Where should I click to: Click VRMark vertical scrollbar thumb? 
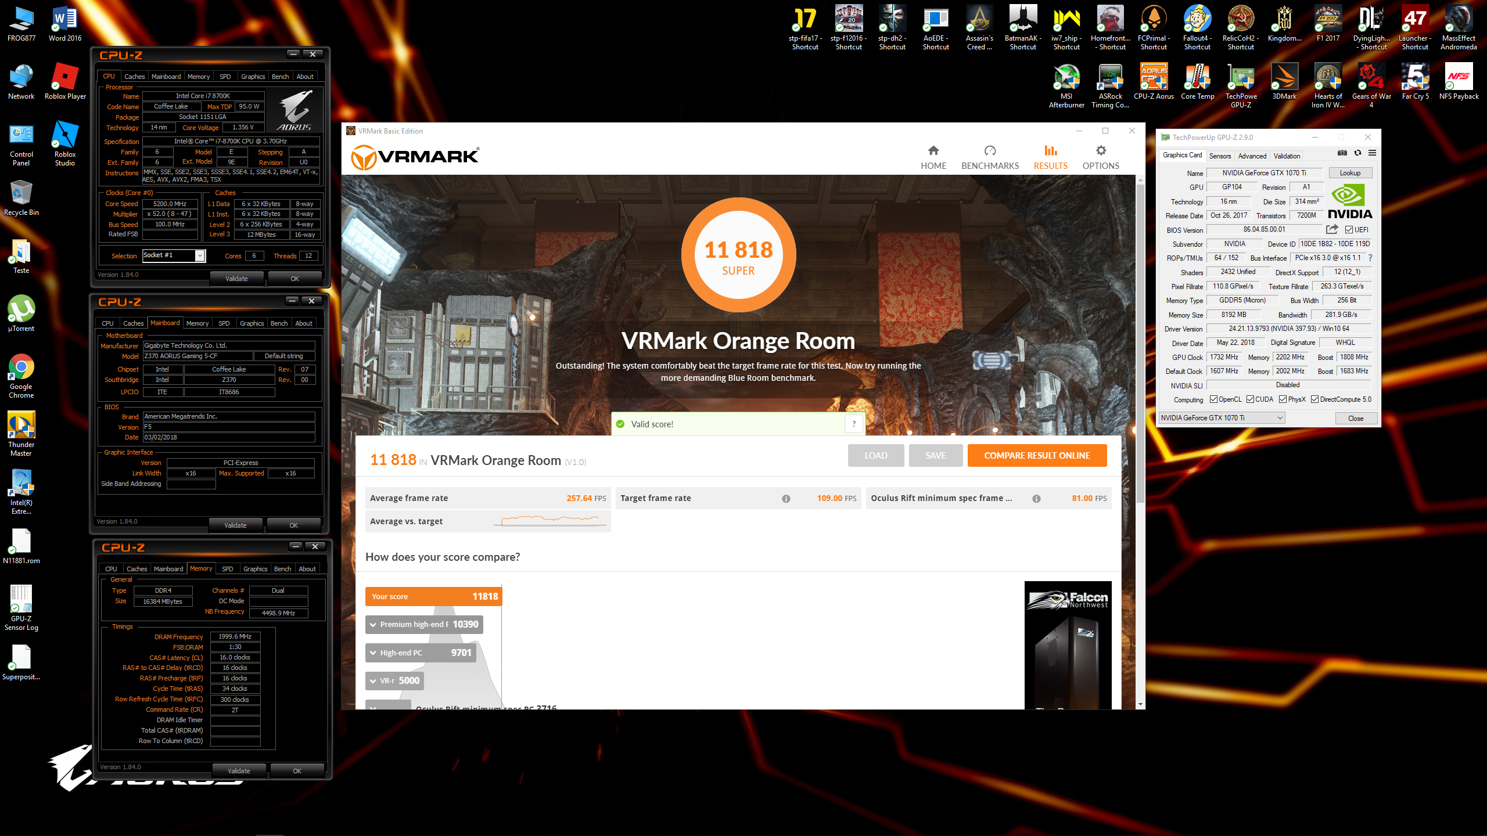coord(1140,343)
